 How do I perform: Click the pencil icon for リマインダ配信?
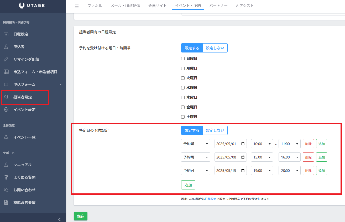(6, 59)
